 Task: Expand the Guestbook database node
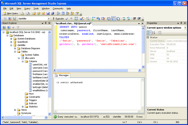click(x=11, y=42)
